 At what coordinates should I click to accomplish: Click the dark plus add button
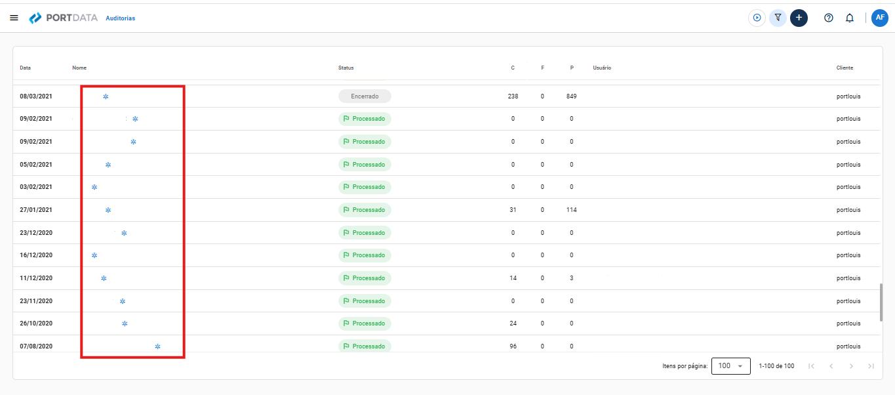tap(799, 18)
